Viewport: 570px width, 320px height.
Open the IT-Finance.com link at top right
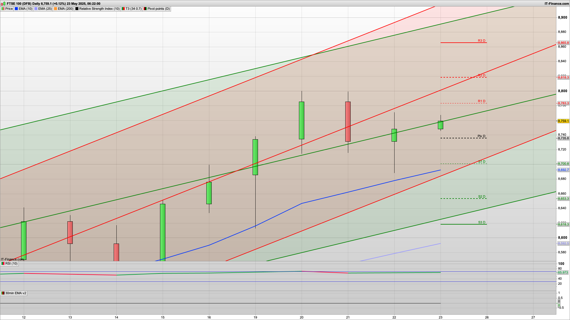[x=557, y=4]
